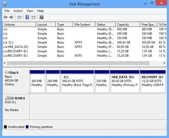This screenshot has height=138, width=169.
Task: Click the 305,06 GB free space cell
Action: click(x=148, y=43)
